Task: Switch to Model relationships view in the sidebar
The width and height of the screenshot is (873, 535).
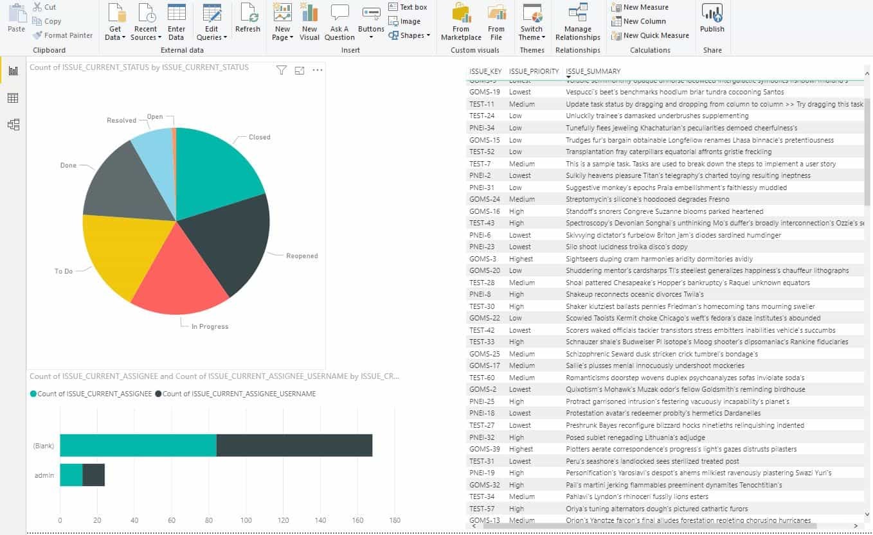Action: (13, 125)
